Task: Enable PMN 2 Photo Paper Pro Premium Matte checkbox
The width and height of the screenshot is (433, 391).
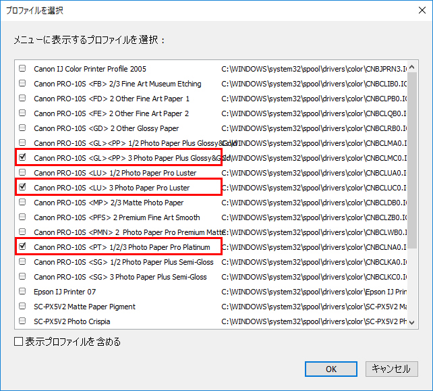Action: click(x=22, y=232)
